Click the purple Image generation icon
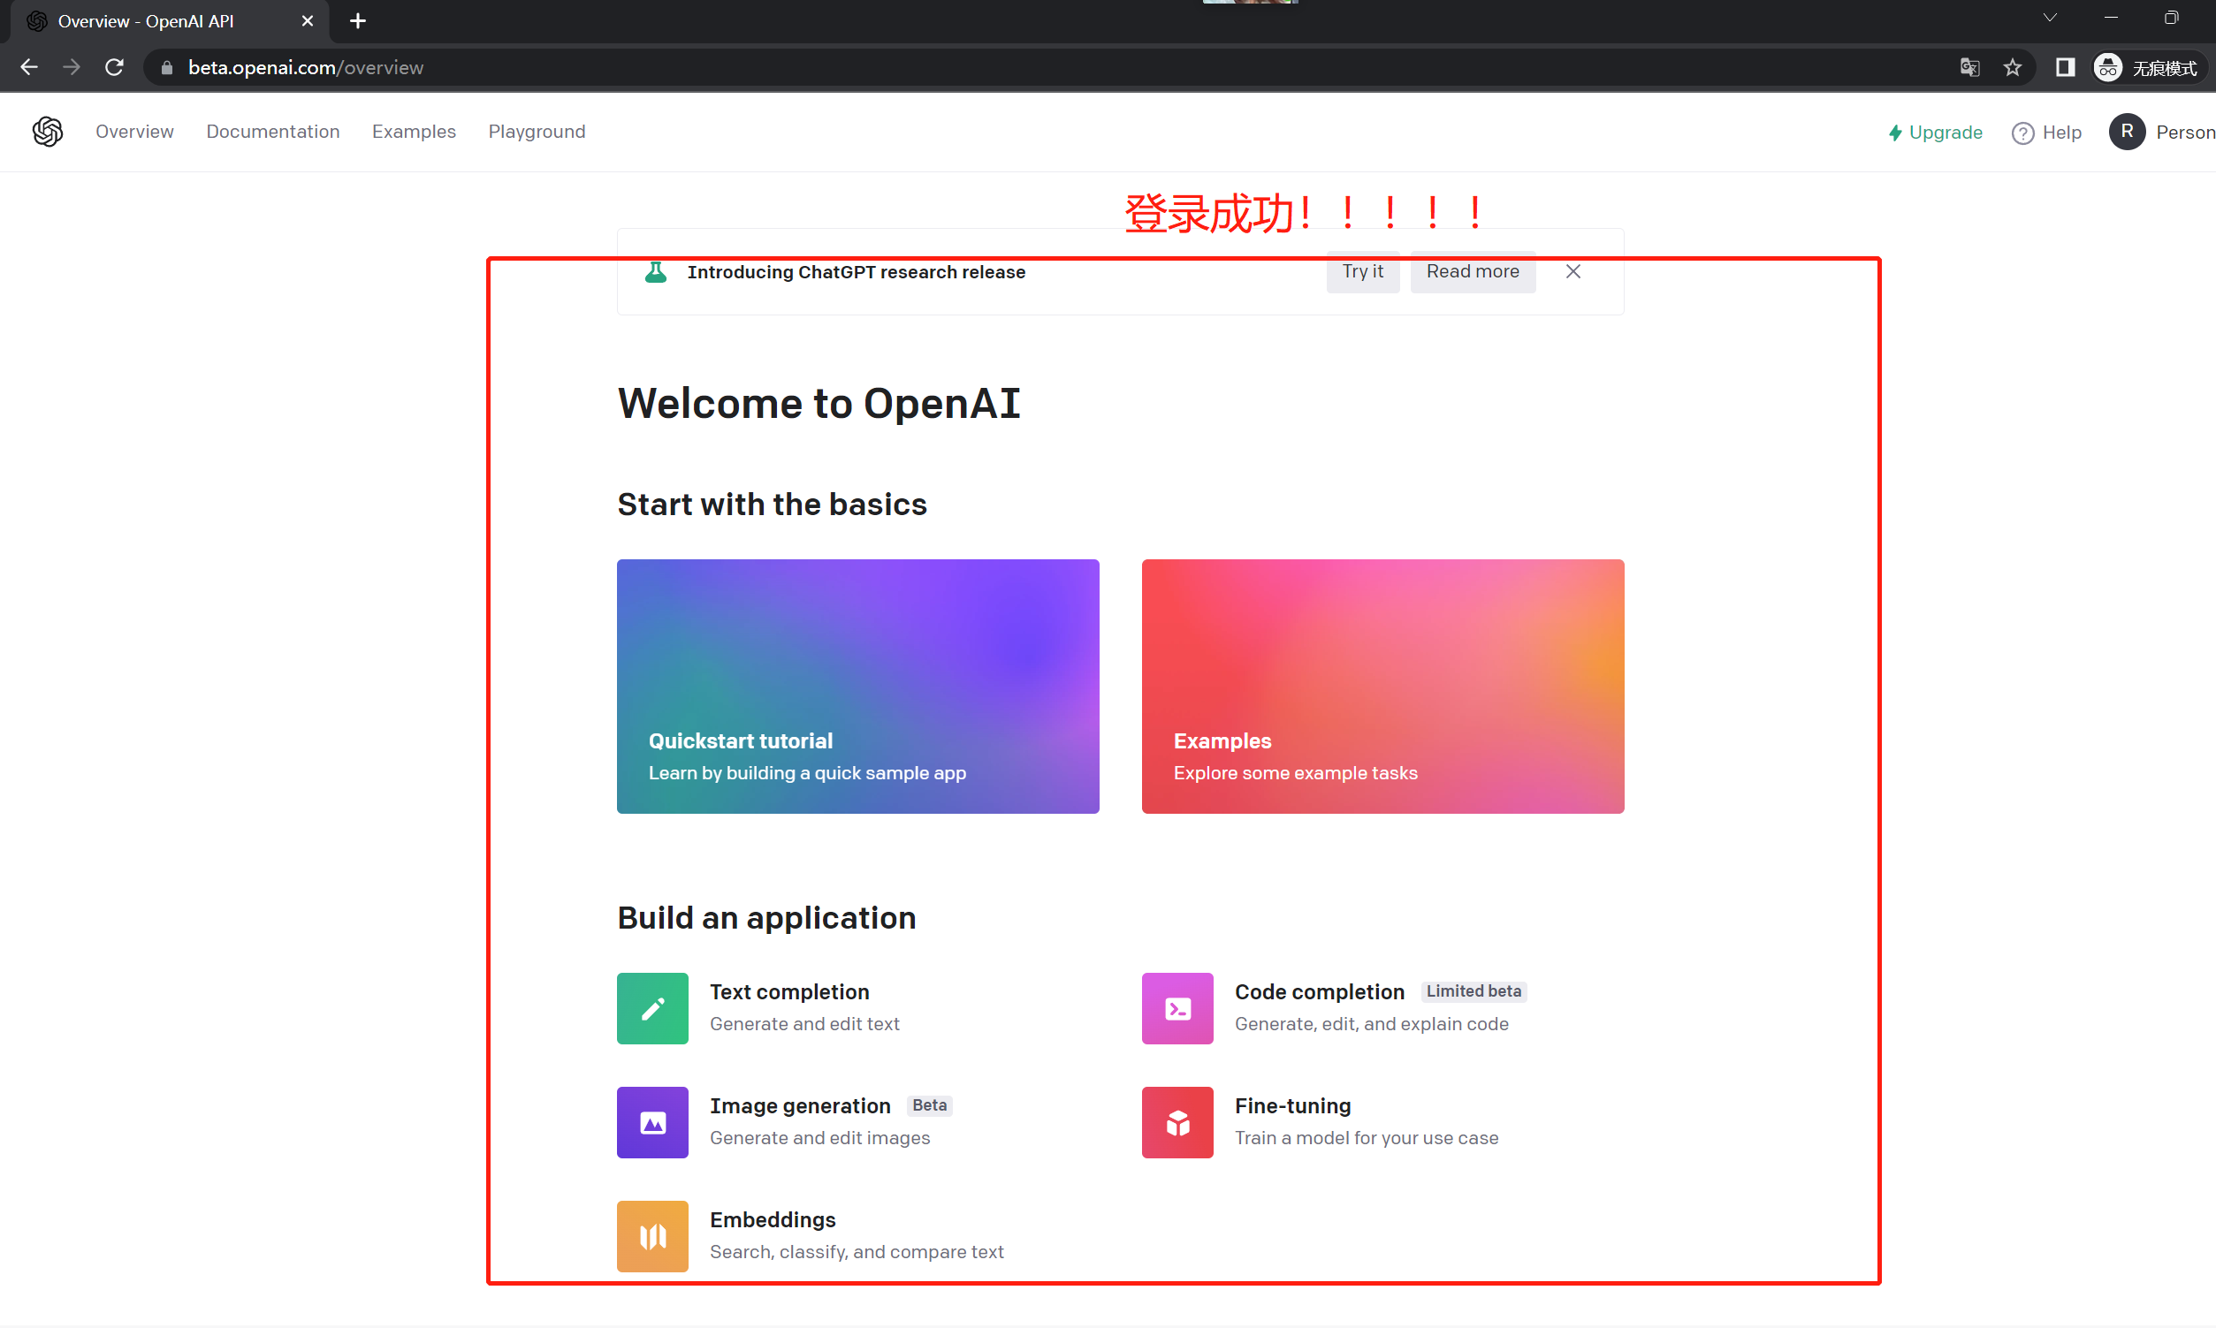The width and height of the screenshot is (2216, 1328). point(652,1122)
